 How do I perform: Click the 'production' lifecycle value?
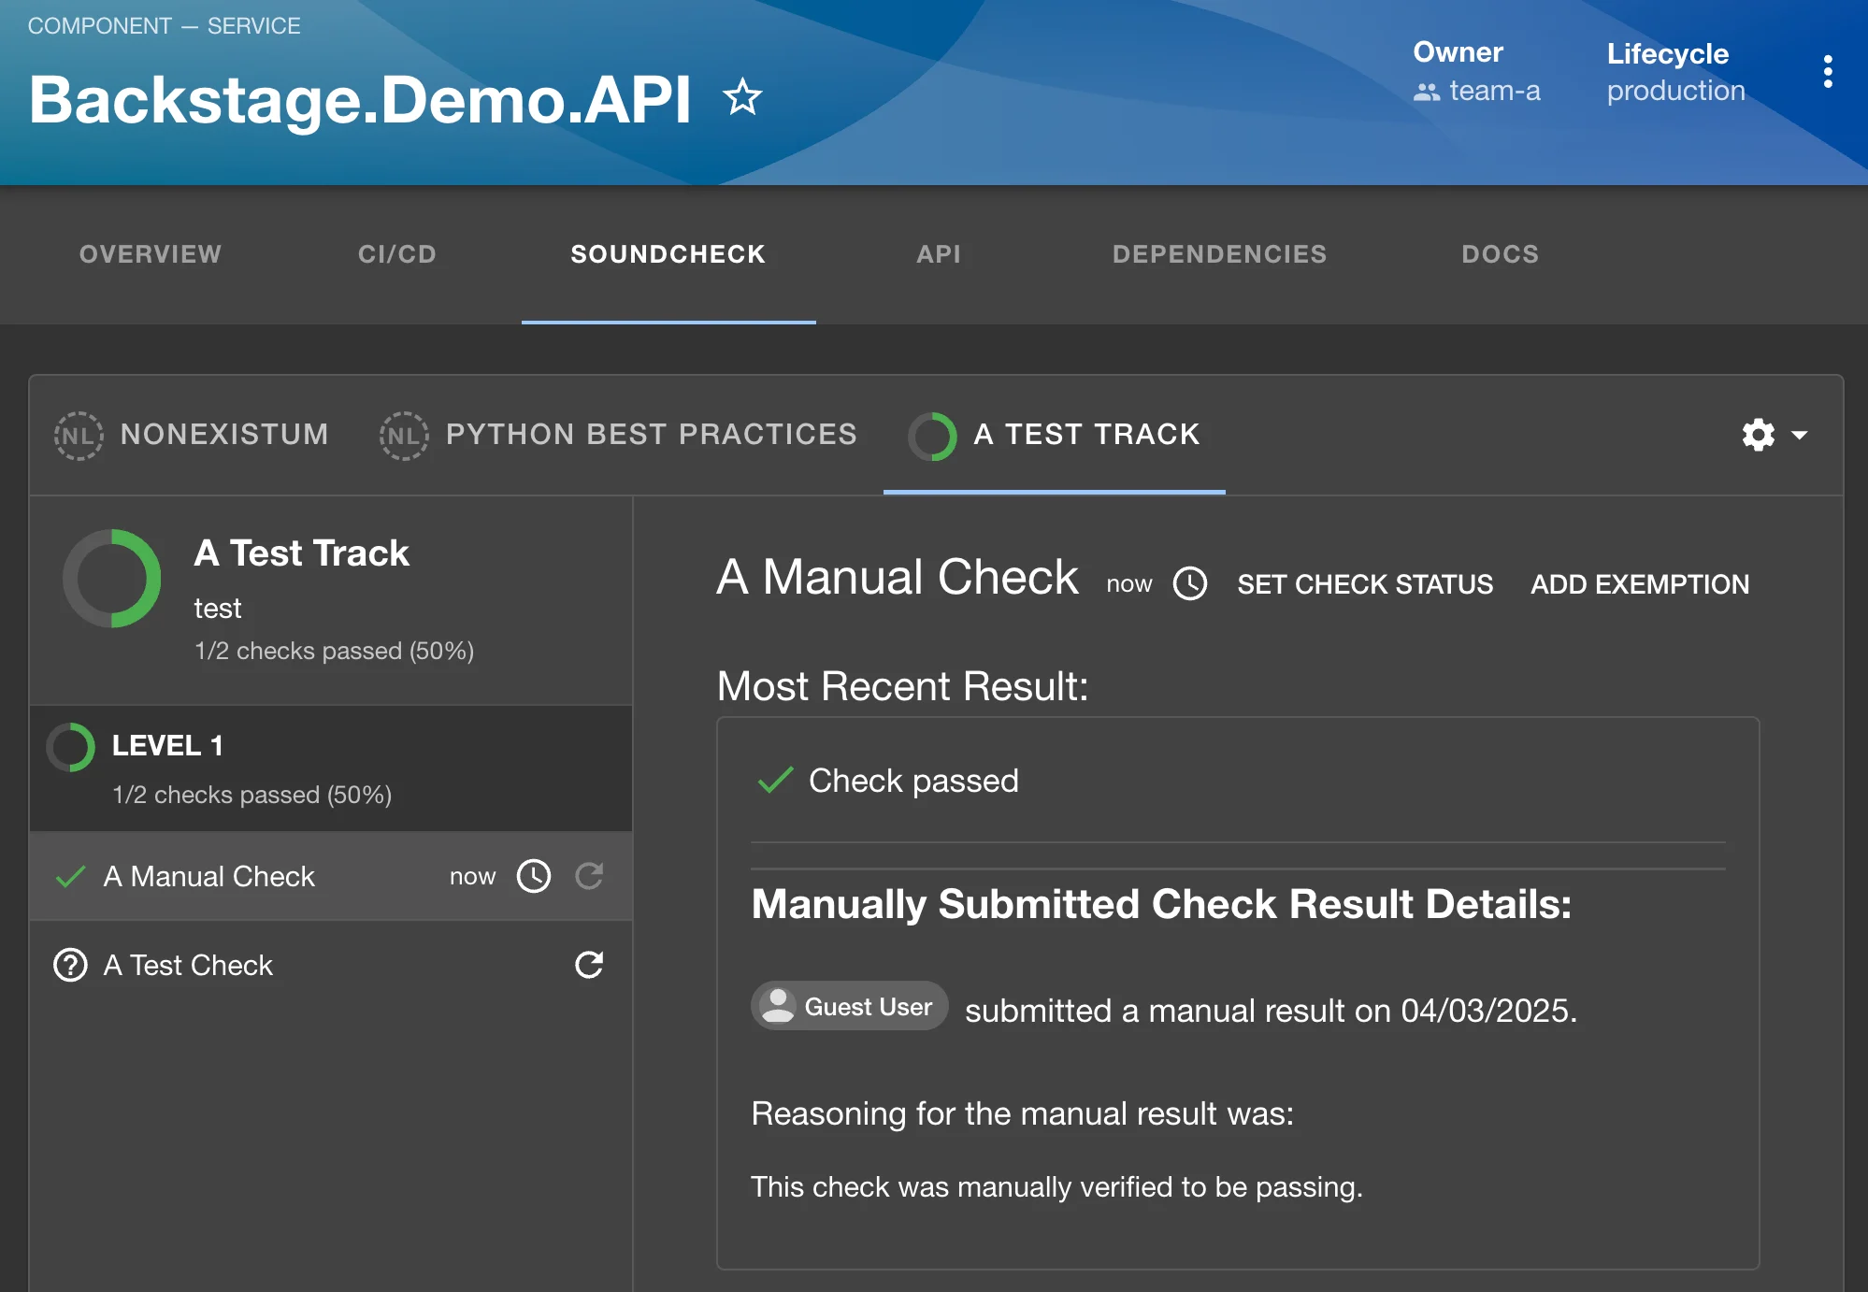1675,91
